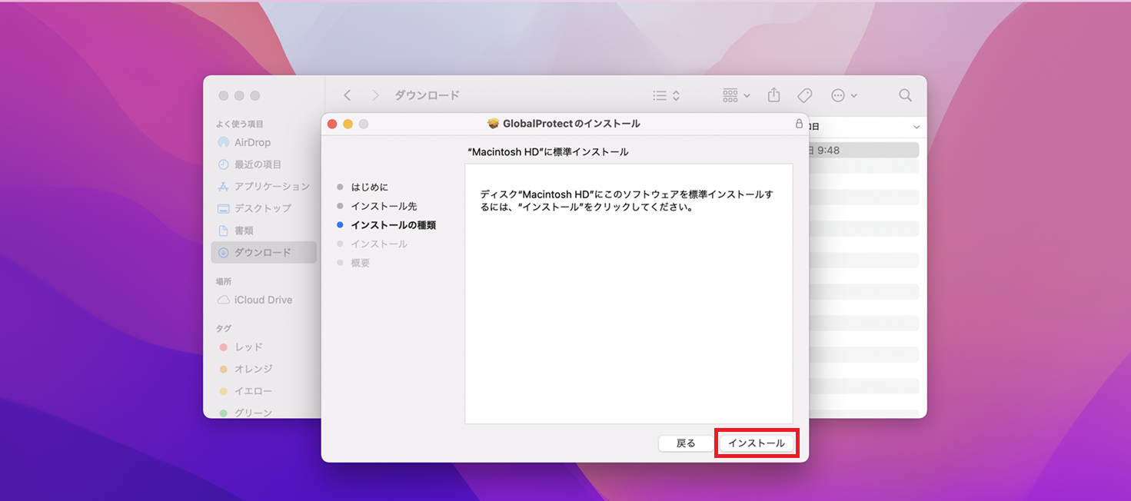Click the Search icon in Finder toolbar

tap(906, 95)
